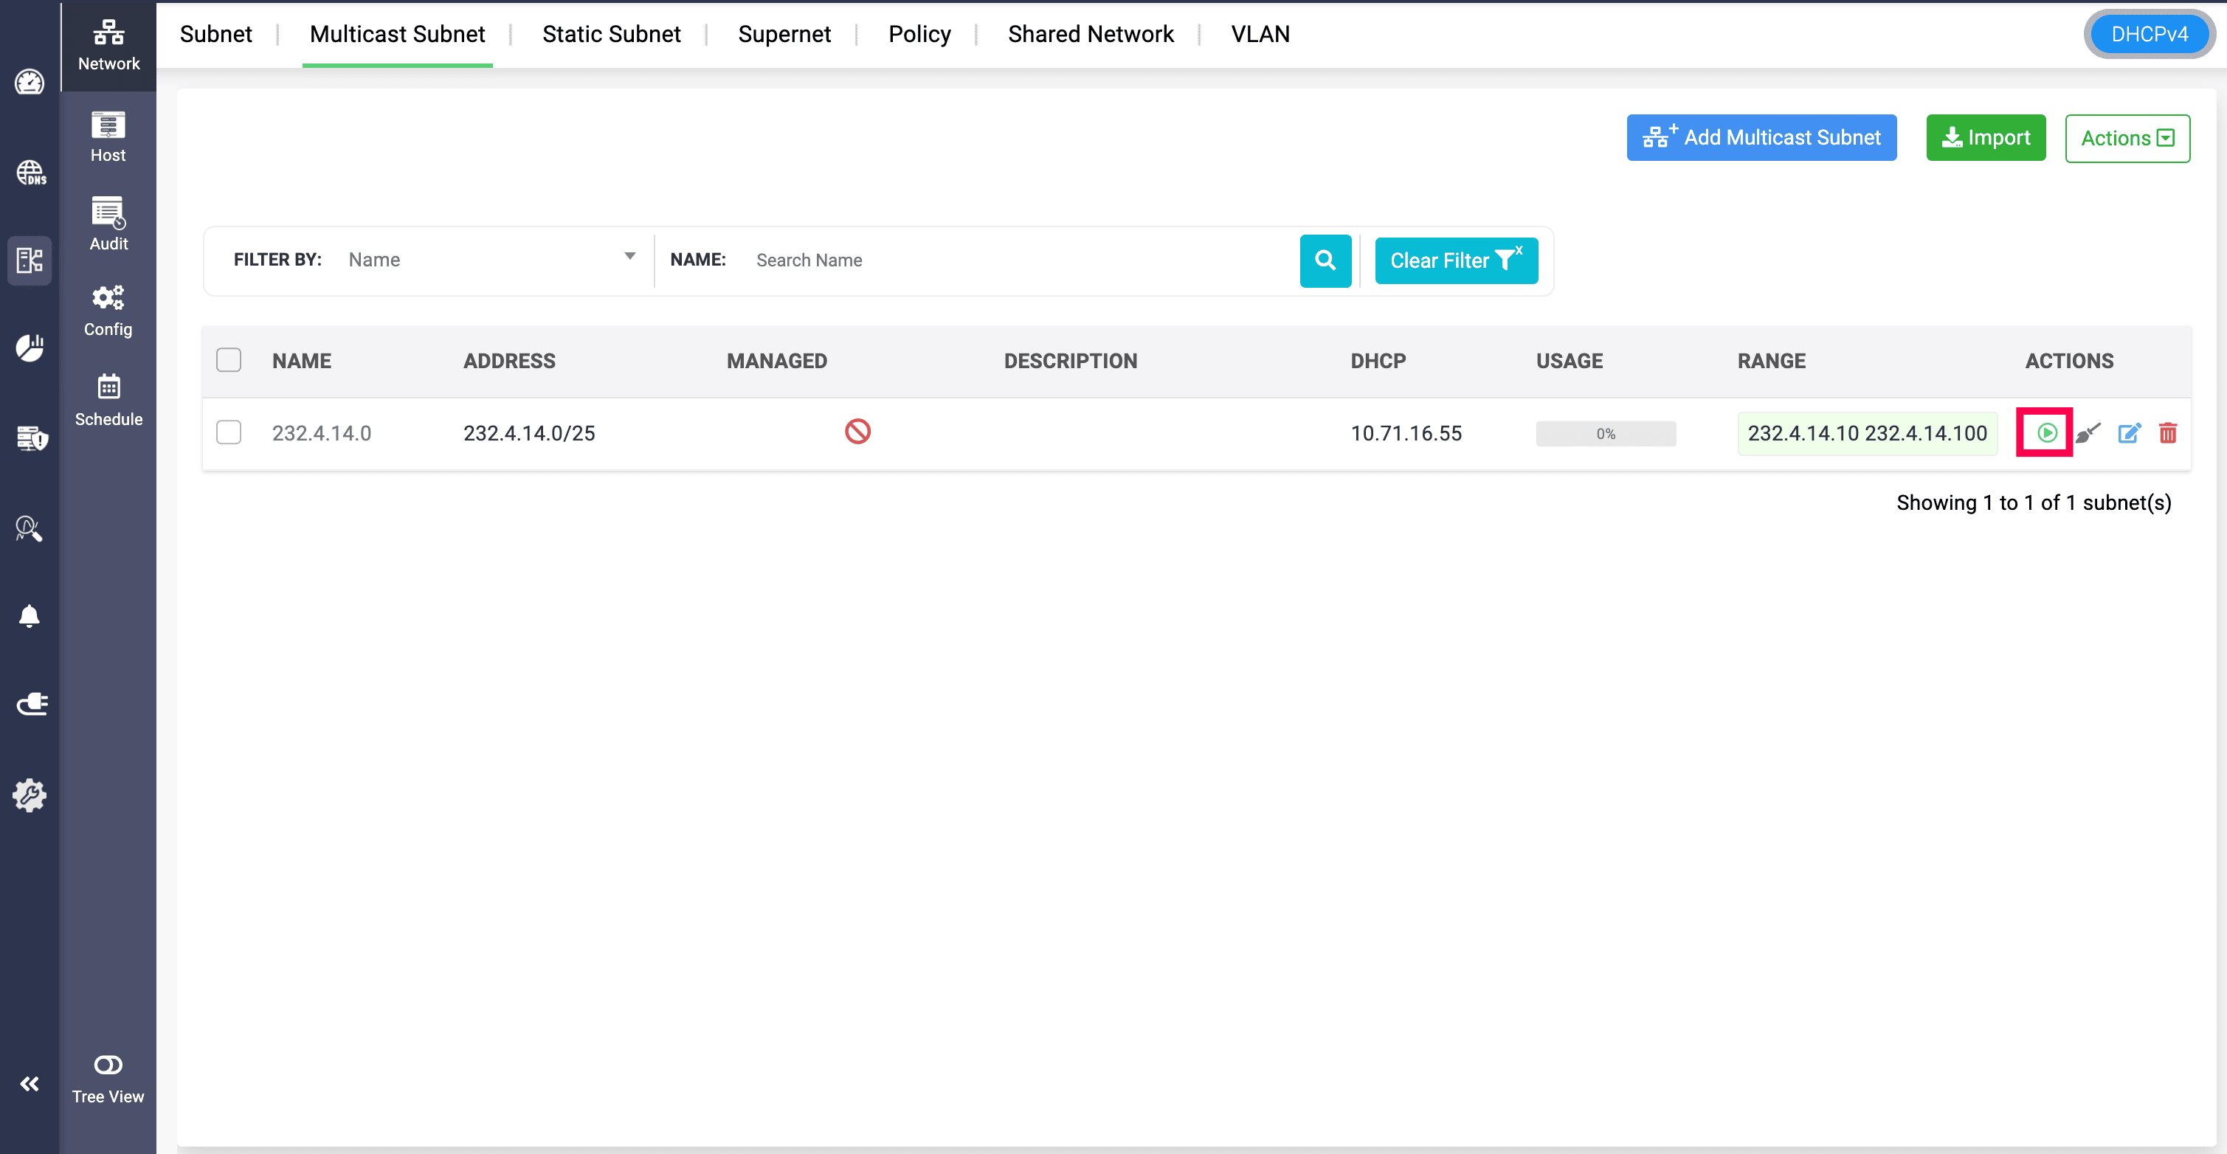Open the notifications bell icon
The height and width of the screenshot is (1154, 2227).
pyautogui.click(x=30, y=615)
